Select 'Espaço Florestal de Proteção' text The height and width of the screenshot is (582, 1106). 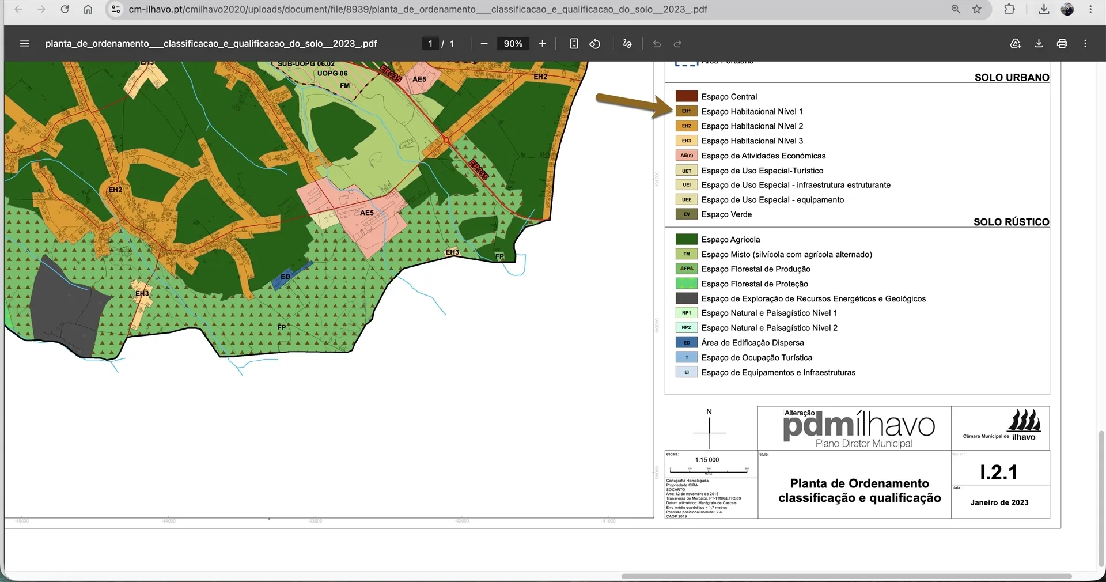[755, 284]
